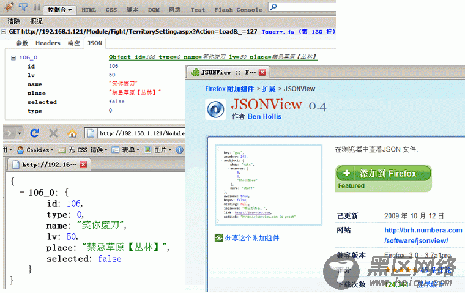
Task: Activate the Firebug inspect element tool
Action: pos(23,7)
